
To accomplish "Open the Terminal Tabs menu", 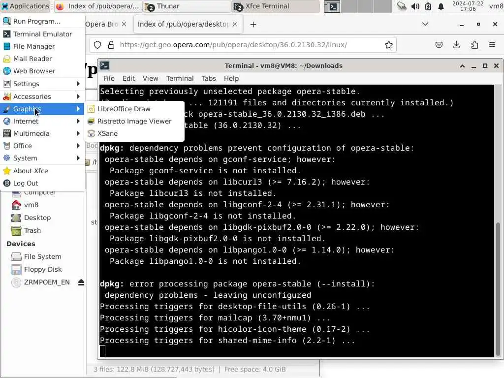I will [x=209, y=78].
